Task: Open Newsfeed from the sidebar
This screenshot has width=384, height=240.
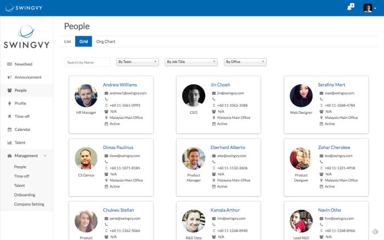Action: pos(23,64)
